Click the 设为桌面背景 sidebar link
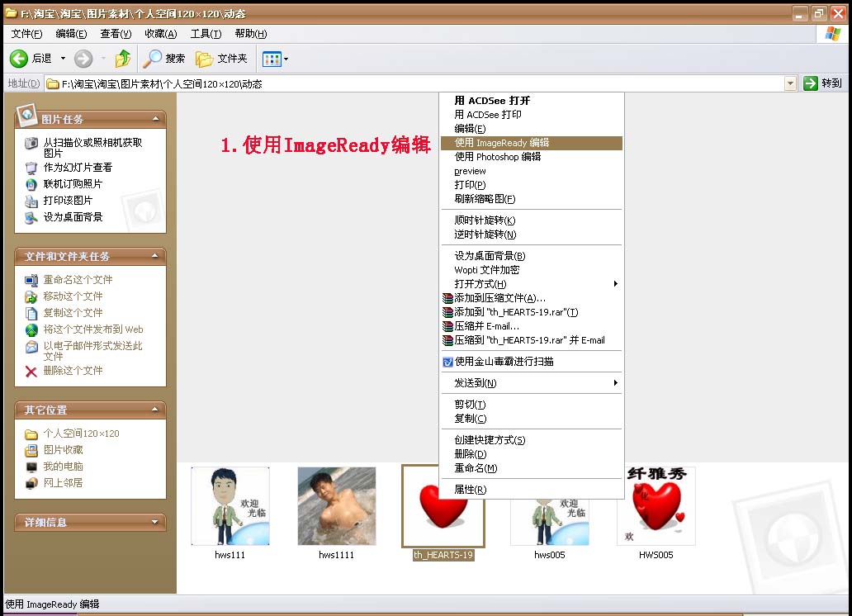 (73, 217)
